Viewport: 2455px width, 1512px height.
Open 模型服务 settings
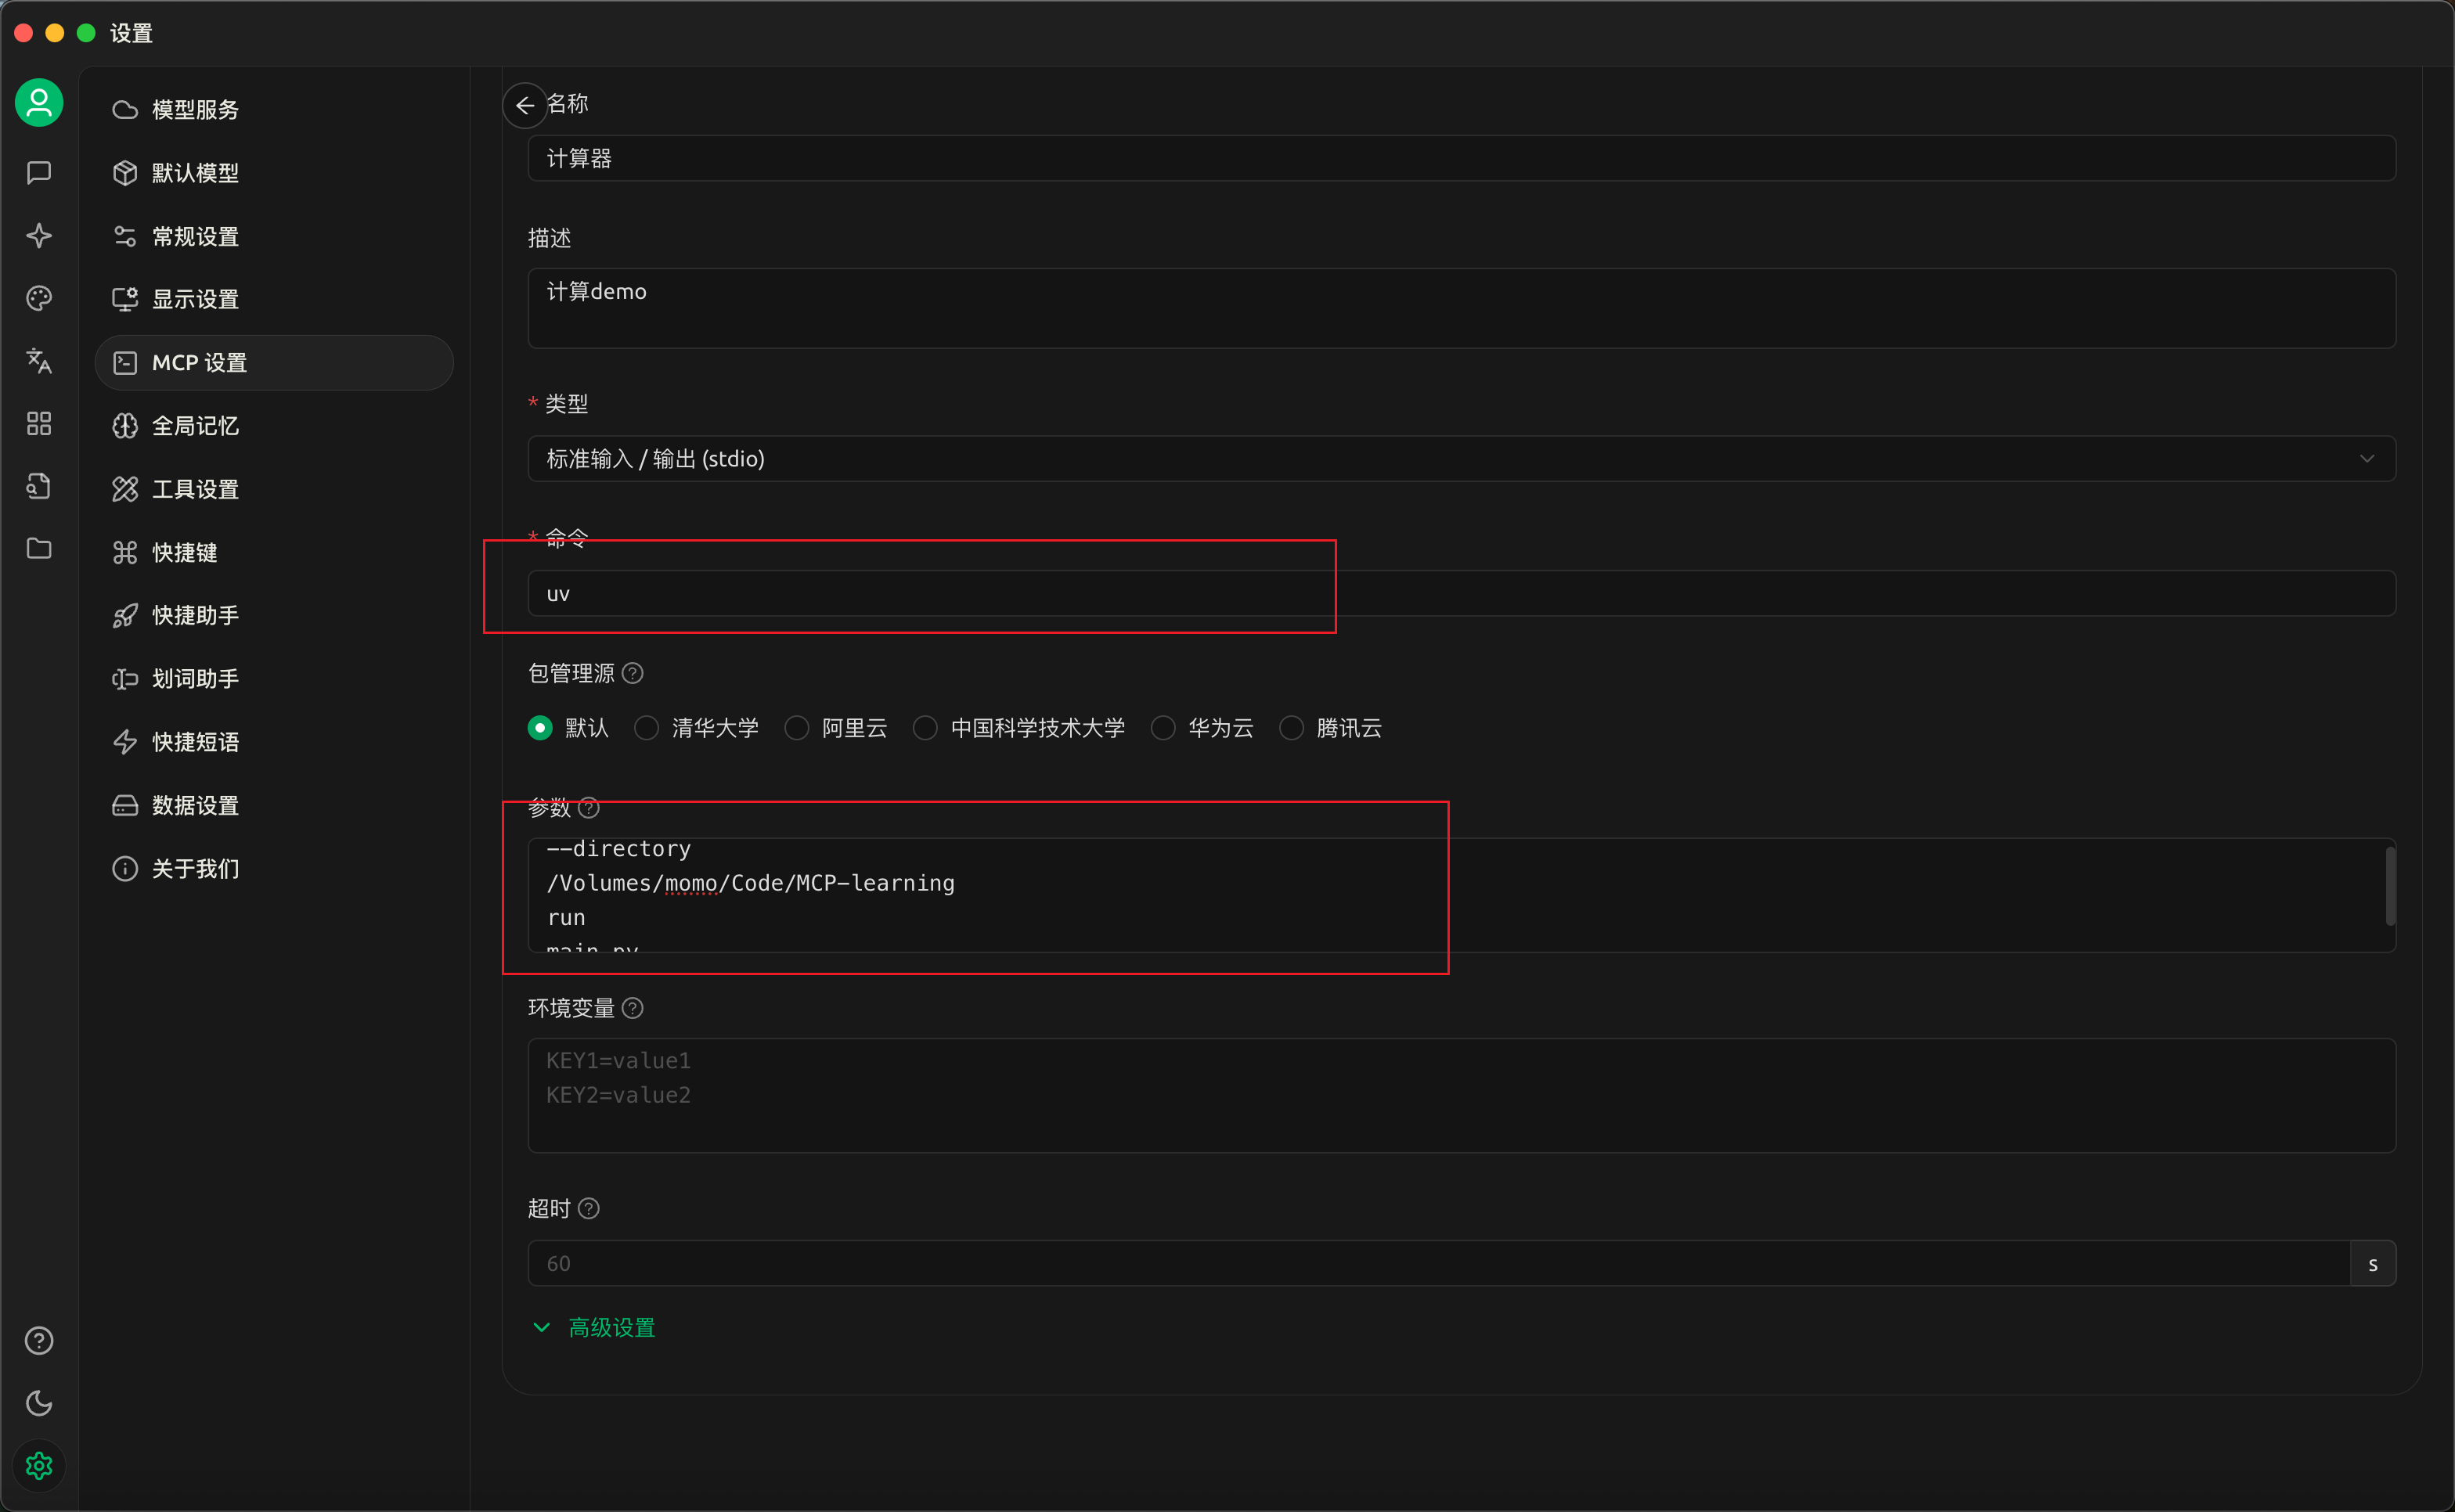point(274,110)
